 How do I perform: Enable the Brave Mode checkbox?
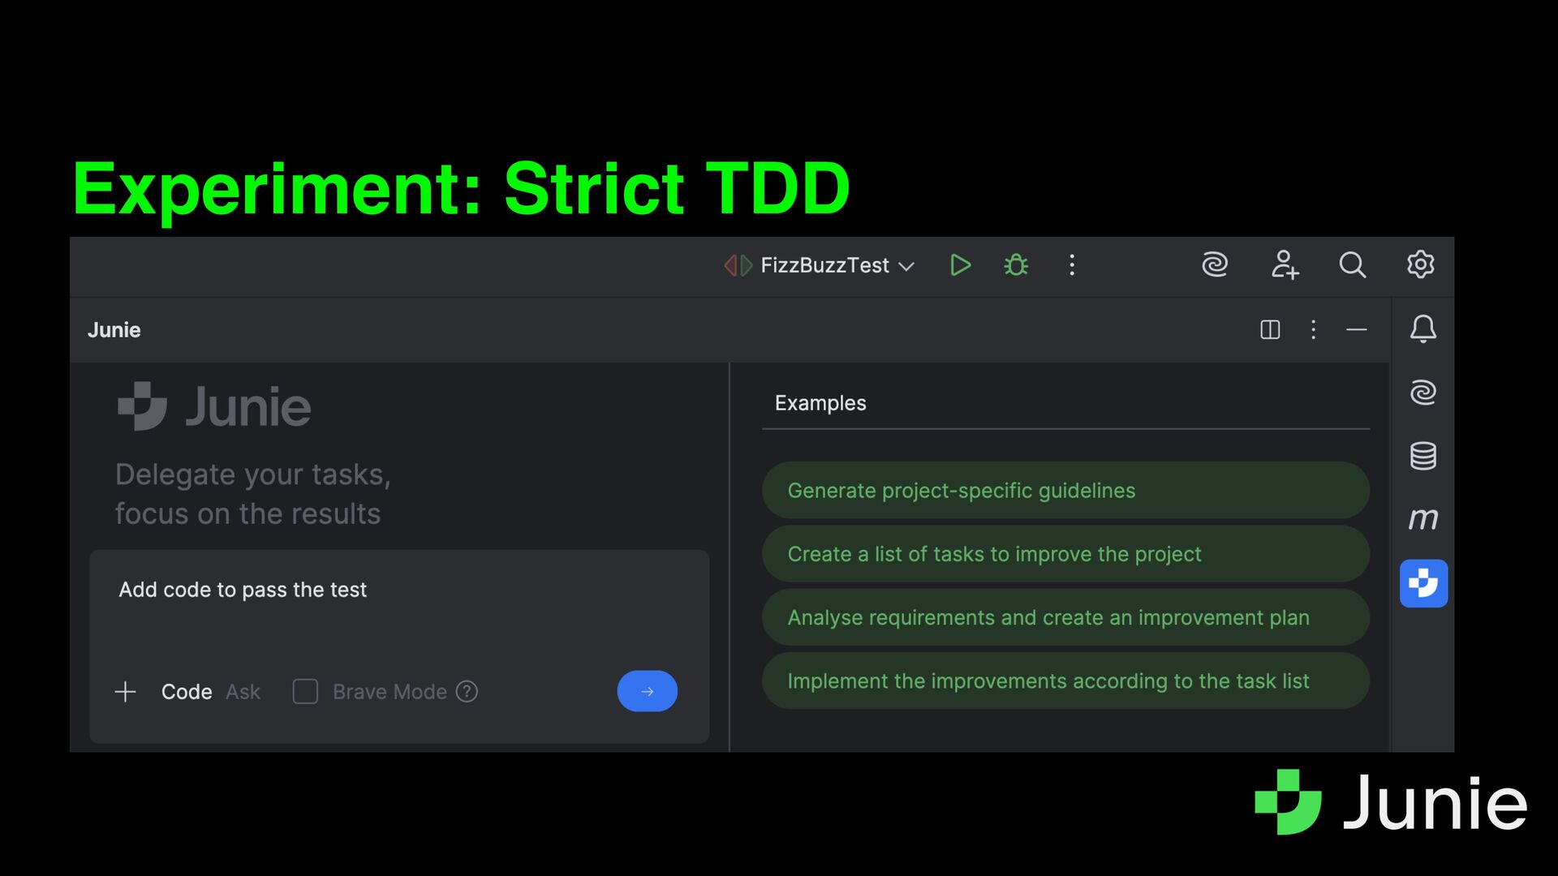tap(305, 692)
